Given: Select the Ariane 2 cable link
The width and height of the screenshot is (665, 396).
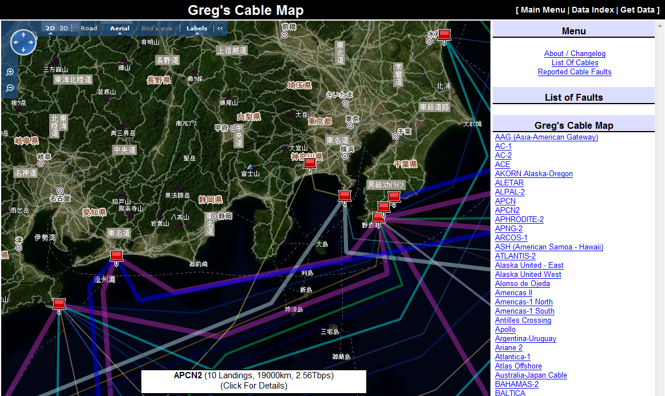Looking at the screenshot, I should 509,348.
